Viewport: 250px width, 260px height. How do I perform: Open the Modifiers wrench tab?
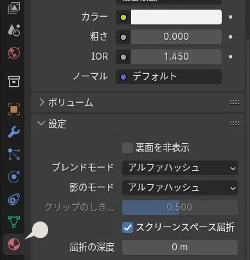point(14,132)
